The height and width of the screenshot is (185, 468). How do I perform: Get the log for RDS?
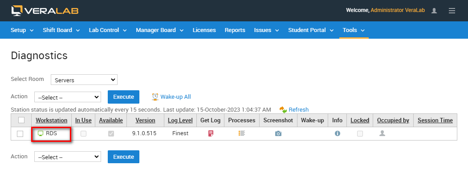pos(211,133)
